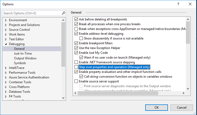Open the help question mark button
The height and width of the screenshot is (115, 197).
pyautogui.click(x=178, y=4)
